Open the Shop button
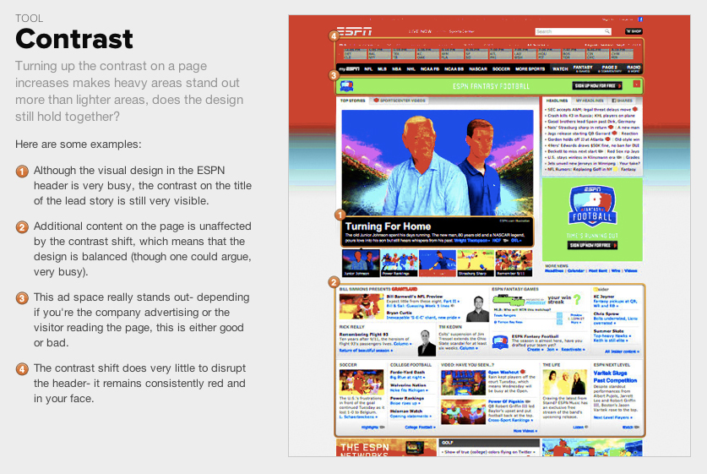This screenshot has height=474, width=707. coord(634,31)
